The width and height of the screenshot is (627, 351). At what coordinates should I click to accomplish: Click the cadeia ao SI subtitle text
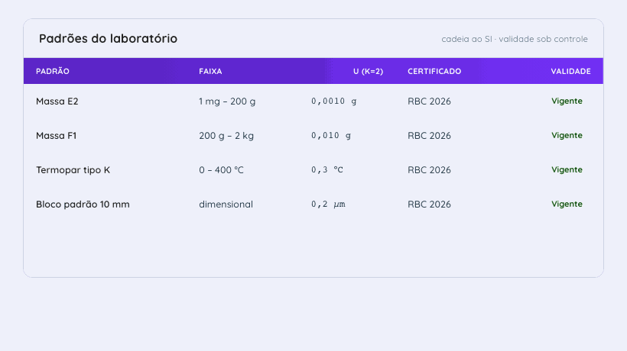[515, 39]
